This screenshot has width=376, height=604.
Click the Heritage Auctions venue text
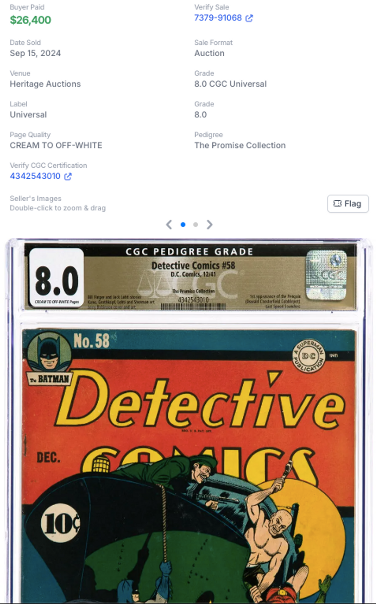45,84
